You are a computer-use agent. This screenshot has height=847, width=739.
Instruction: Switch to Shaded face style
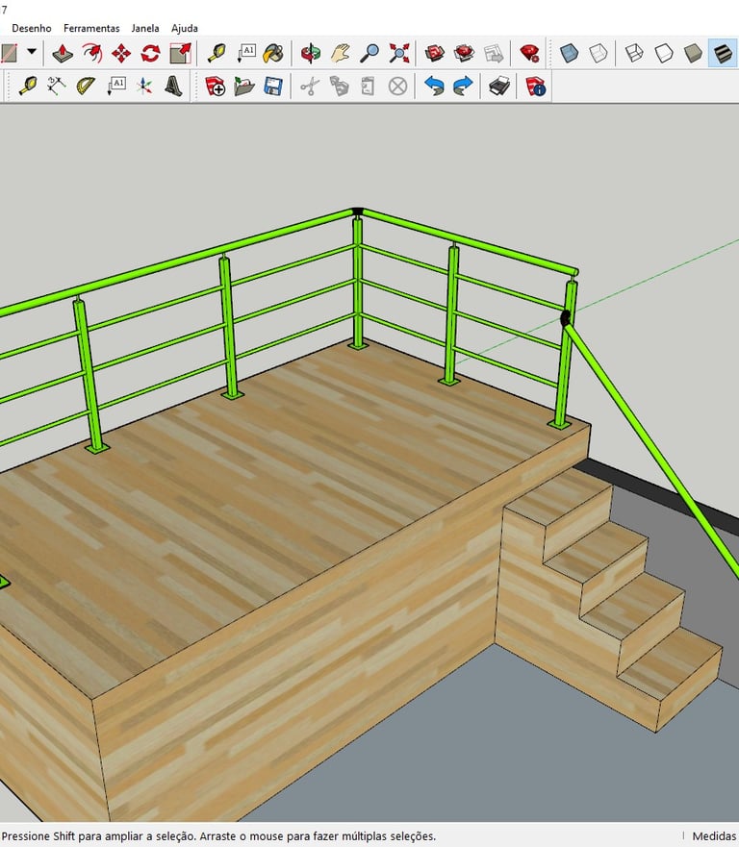(693, 53)
